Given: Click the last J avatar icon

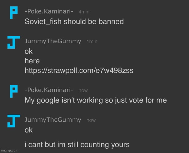Looking at the screenshot, I should (14, 121).
